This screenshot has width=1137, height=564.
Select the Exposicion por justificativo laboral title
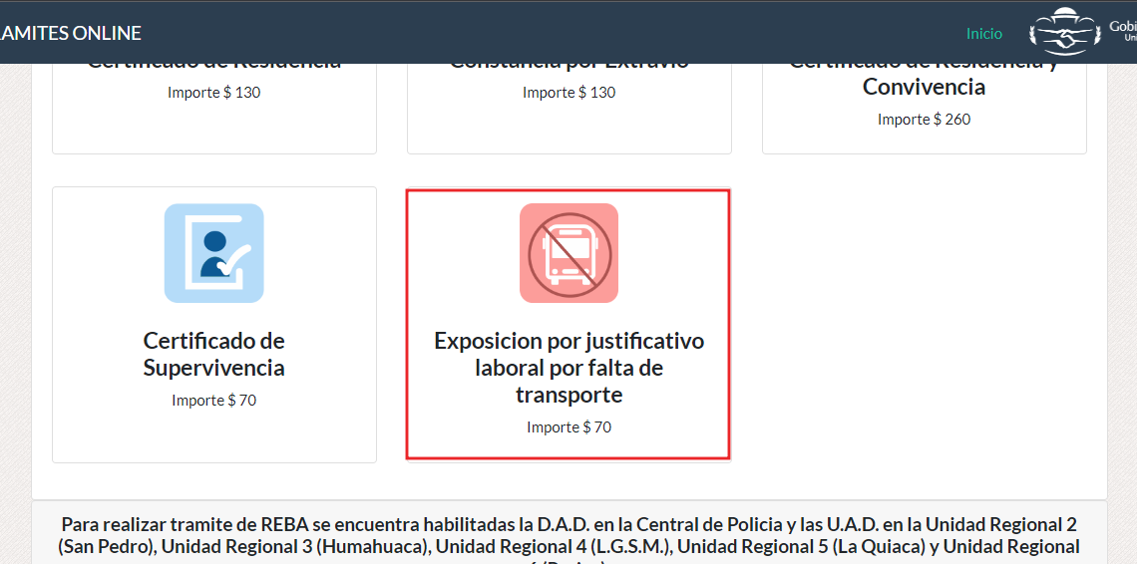(x=568, y=368)
